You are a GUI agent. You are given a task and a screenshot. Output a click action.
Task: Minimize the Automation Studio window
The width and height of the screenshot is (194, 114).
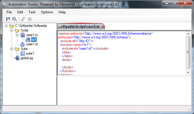point(167,3)
